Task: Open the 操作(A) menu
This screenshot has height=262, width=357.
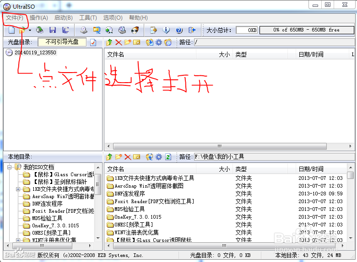Action: (39, 18)
